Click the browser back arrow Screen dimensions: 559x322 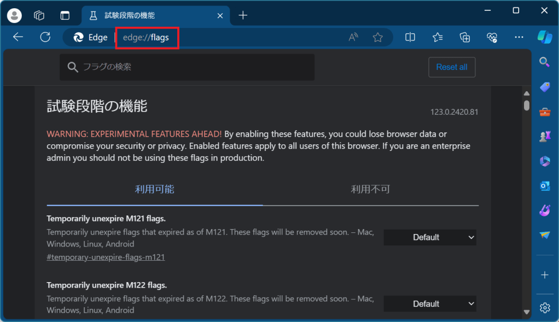(x=18, y=37)
